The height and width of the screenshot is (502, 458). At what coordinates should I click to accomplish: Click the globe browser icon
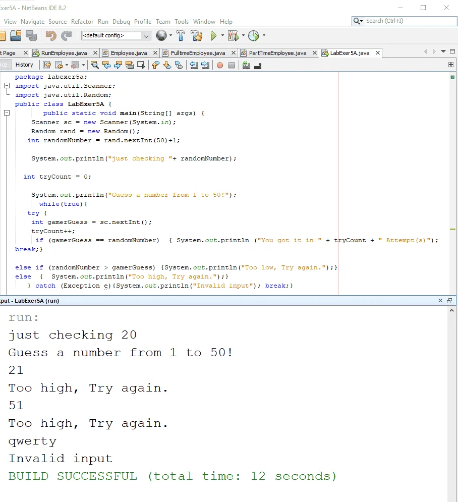[161, 35]
